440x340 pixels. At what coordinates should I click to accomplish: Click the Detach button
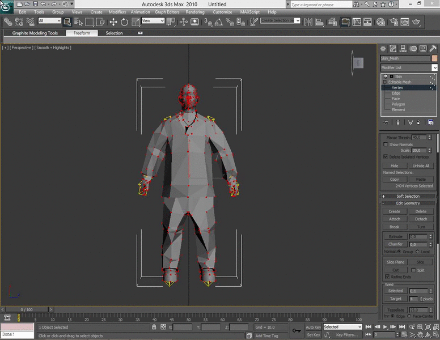[421, 219]
